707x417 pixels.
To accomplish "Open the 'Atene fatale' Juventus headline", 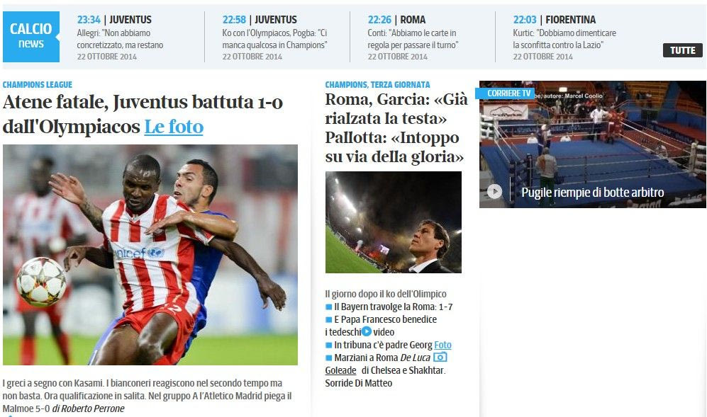I will tap(143, 114).
